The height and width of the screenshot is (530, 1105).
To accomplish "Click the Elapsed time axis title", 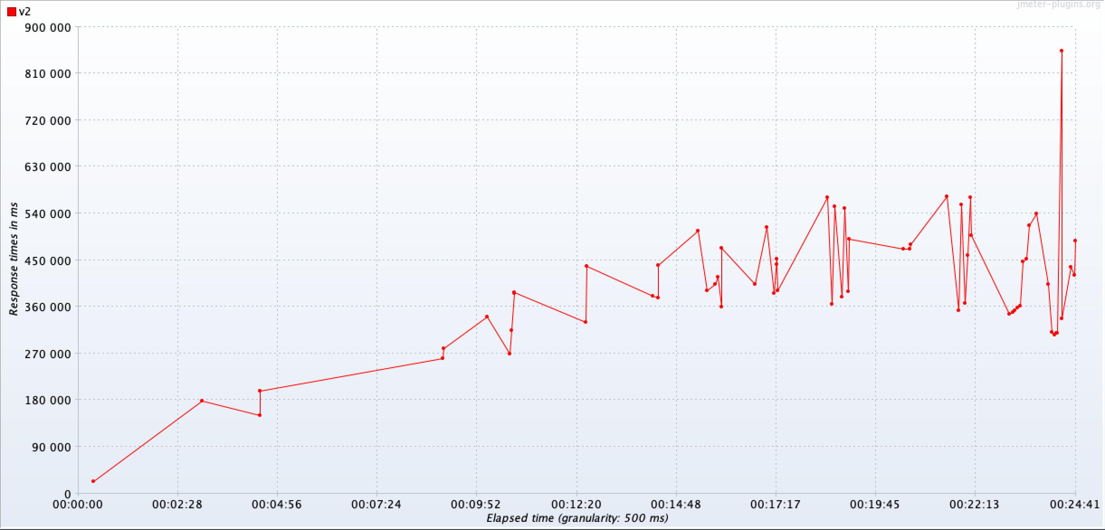I will [x=577, y=518].
